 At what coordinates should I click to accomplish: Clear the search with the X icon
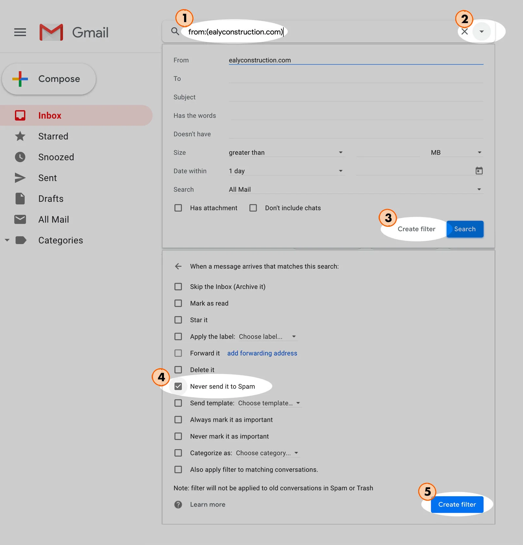point(464,32)
